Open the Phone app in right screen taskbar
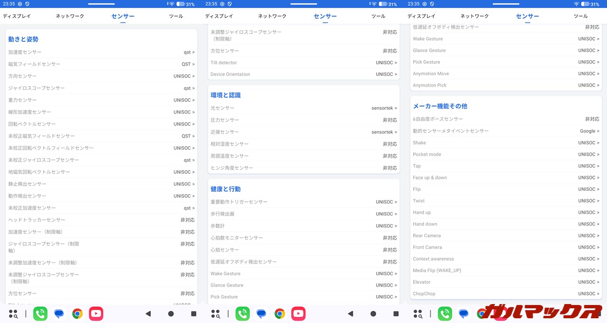The image size is (607, 323). (445, 314)
